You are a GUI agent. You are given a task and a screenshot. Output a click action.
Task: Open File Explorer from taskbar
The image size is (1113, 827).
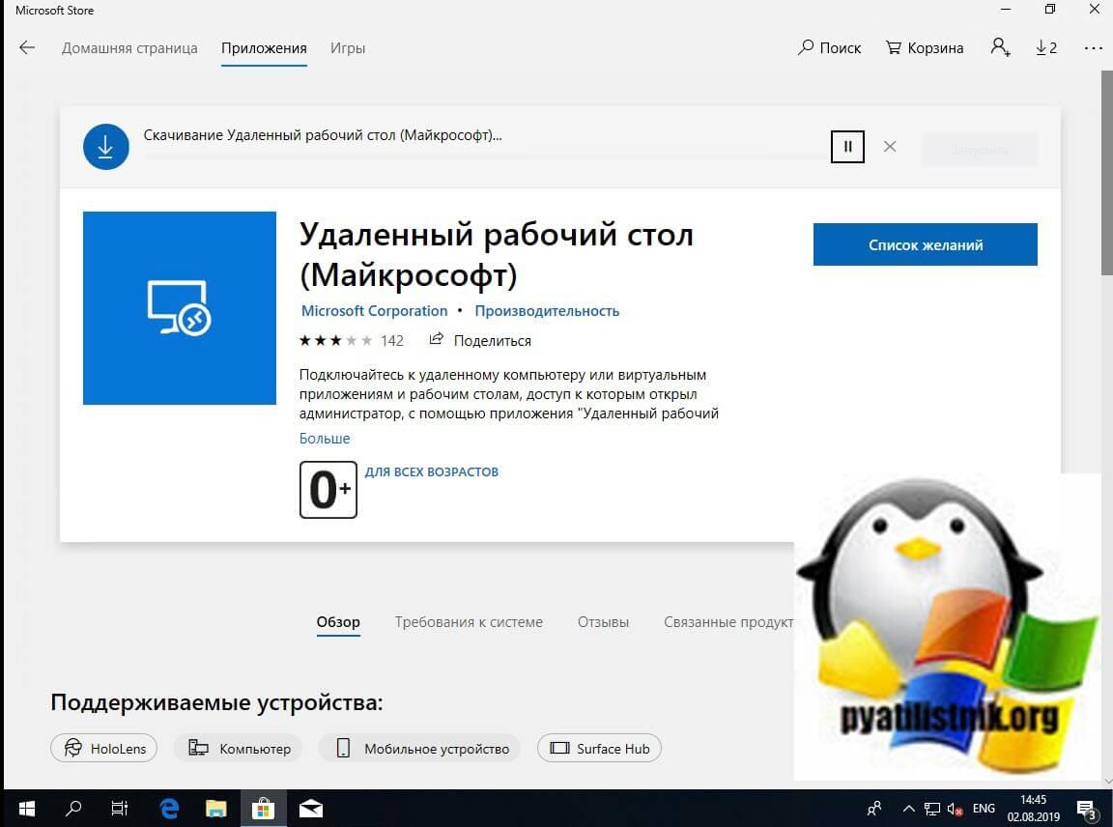[x=215, y=809]
